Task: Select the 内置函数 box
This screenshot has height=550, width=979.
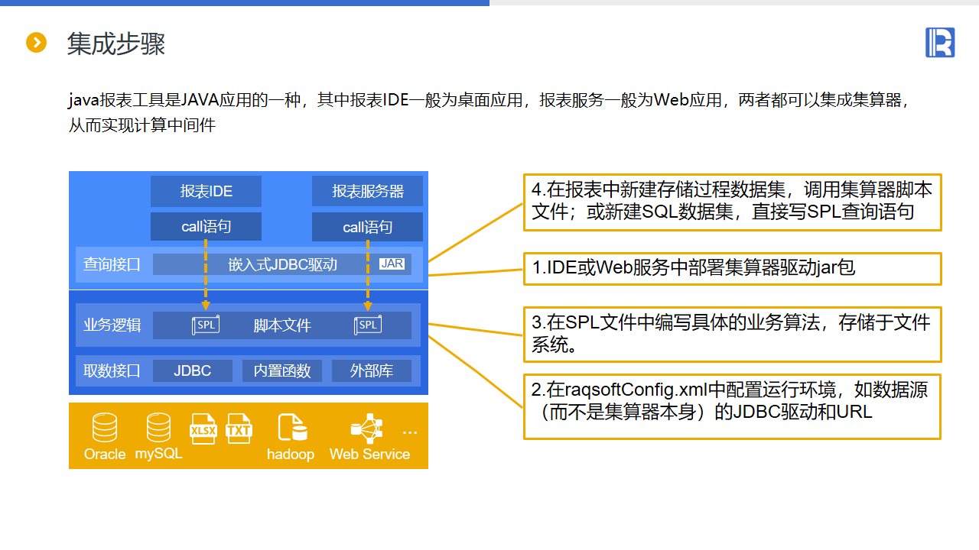Action: [282, 371]
